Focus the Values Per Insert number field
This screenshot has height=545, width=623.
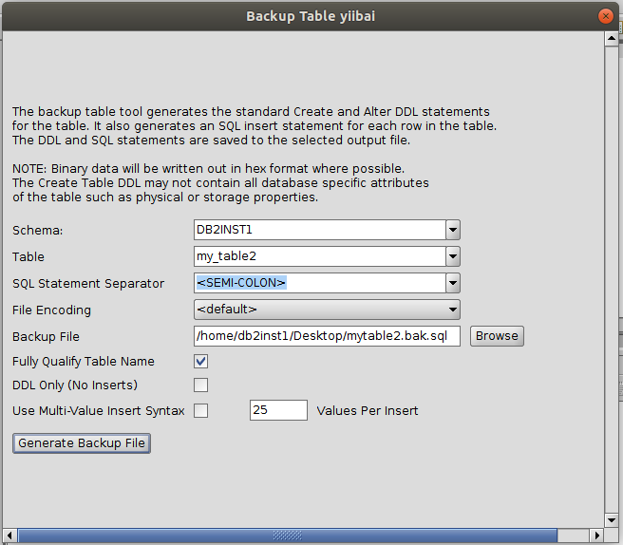pyautogui.click(x=278, y=410)
